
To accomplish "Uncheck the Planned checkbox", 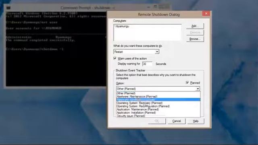I will tap(187, 83).
